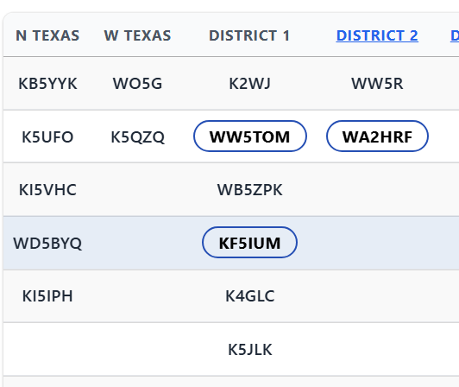
Task: Select callsign WO5G in W Texas
Action: pyautogui.click(x=137, y=84)
